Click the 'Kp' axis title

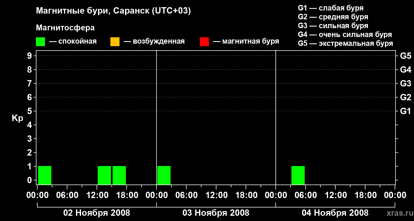(x=17, y=118)
